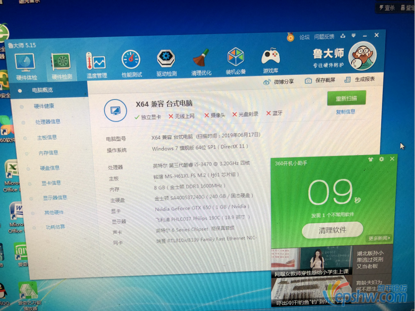This screenshot has width=415, height=311.
Task: Click the 复制信息 copy info link
Action: pos(345,112)
